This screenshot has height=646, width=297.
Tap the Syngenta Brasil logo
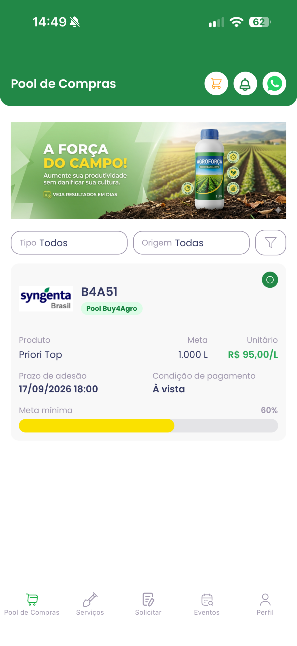[46, 299]
